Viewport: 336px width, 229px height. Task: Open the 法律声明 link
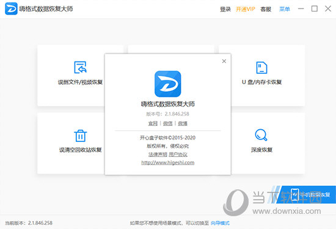(158, 155)
